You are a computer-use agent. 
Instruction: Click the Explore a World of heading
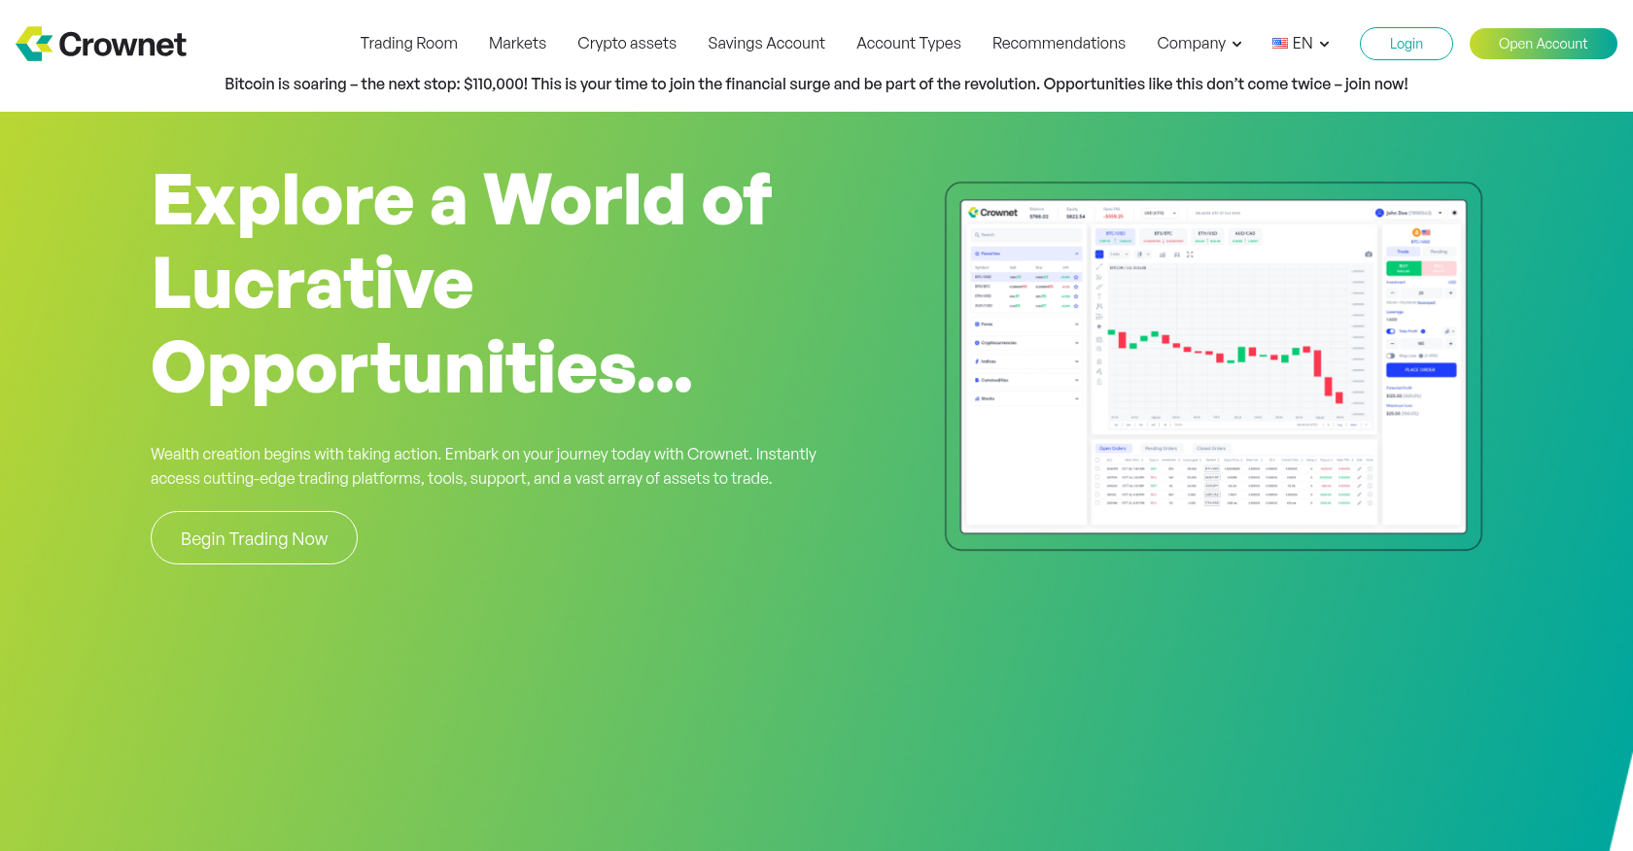pyautogui.click(x=462, y=283)
